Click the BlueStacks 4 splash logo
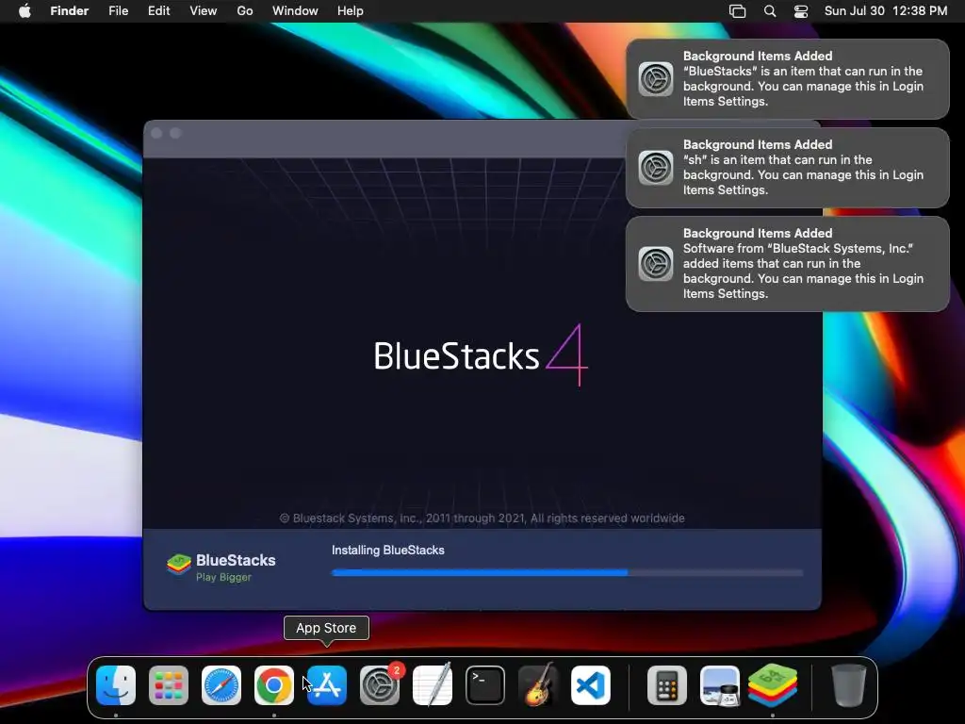Image resolution: width=965 pixels, height=724 pixels. coord(481,355)
